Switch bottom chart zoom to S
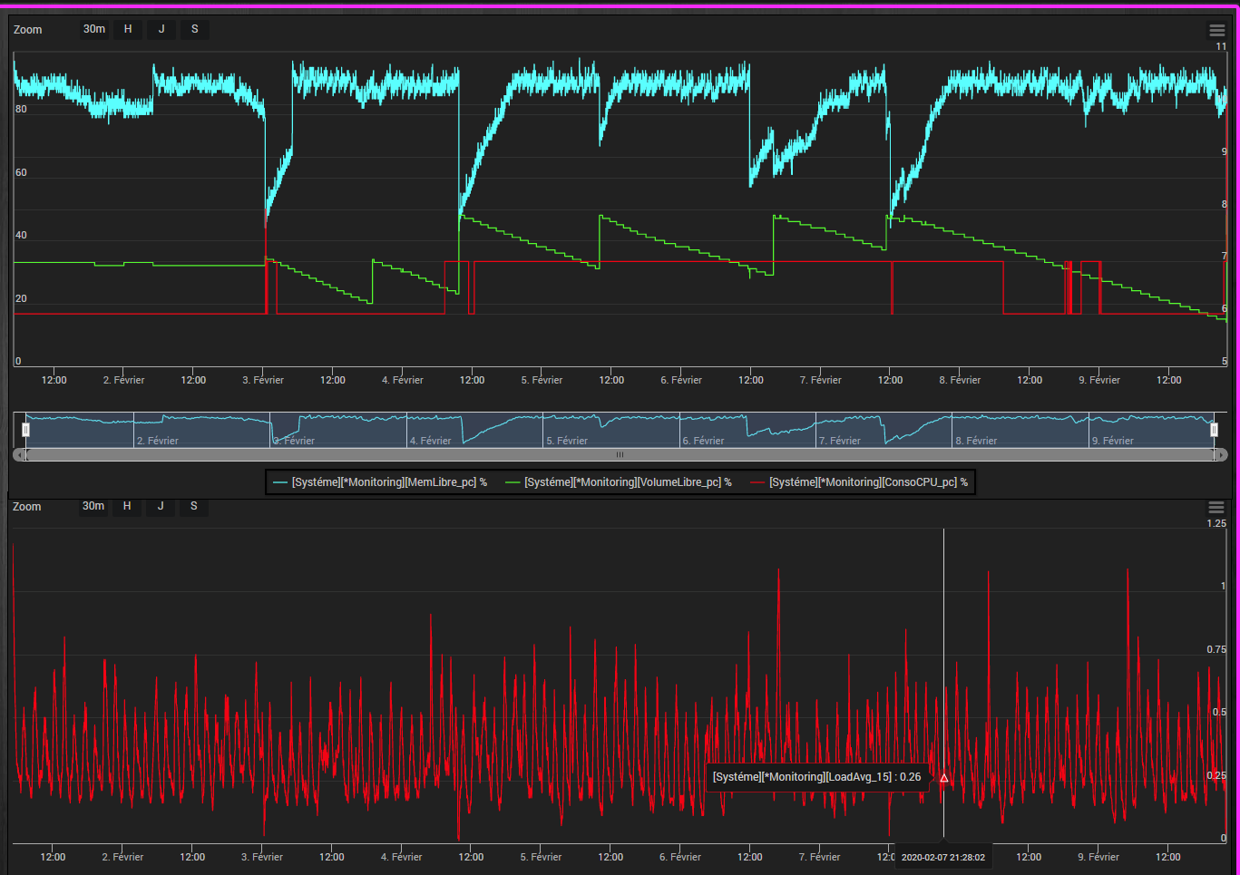The width and height of the screenshot is (1240, 875). pos(194,506)
